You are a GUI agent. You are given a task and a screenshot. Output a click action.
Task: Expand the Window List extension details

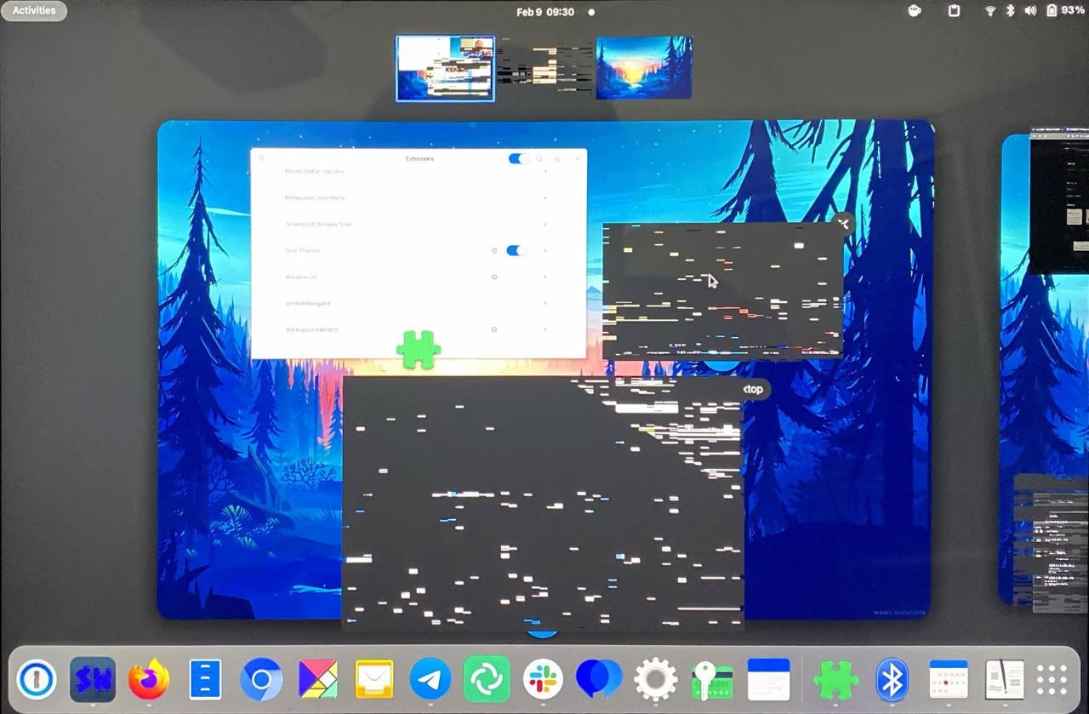point(545,277)
